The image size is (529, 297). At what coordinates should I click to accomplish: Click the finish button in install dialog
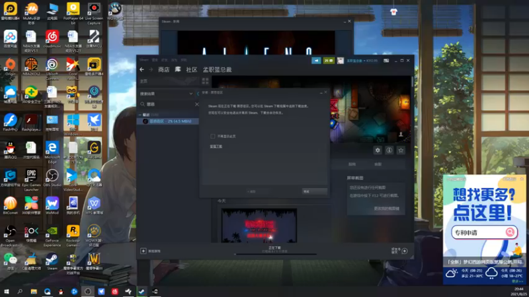coord(315,191)
